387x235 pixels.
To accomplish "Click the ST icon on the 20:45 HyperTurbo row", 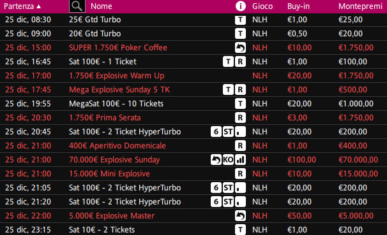I will tap(228, 132).
